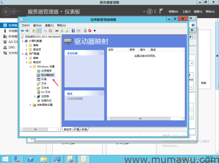The image size is (219, 163).
Task: Collapse the 正在处理 panel chevron
Action: [101, 53]
